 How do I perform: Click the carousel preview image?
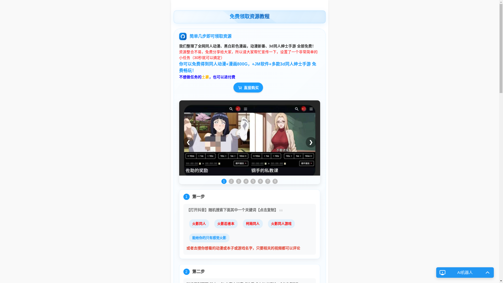pyautogui.click(x=250, y=138)
